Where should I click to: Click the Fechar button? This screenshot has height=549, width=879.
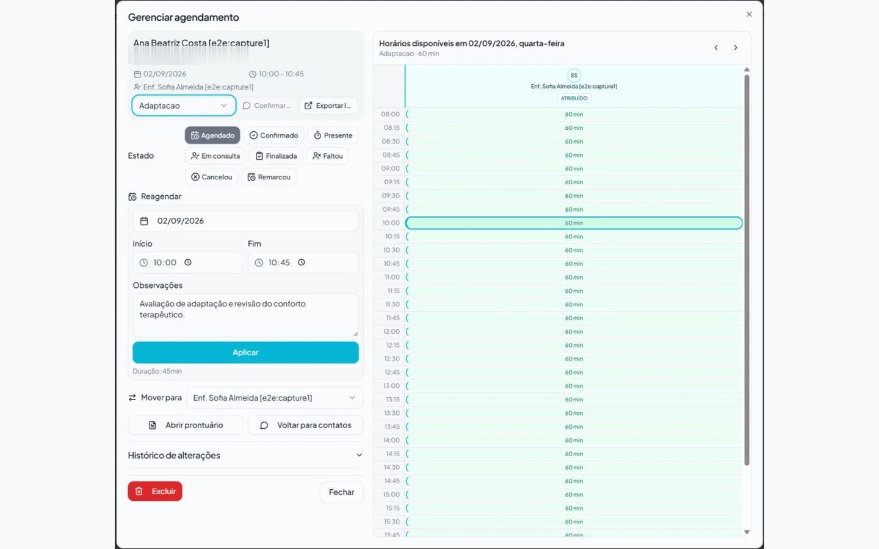(341, 492)
